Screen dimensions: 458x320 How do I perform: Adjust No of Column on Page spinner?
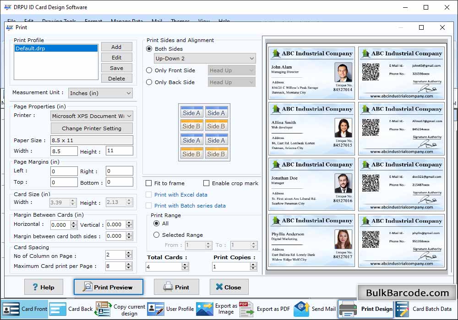click(129, 255)
